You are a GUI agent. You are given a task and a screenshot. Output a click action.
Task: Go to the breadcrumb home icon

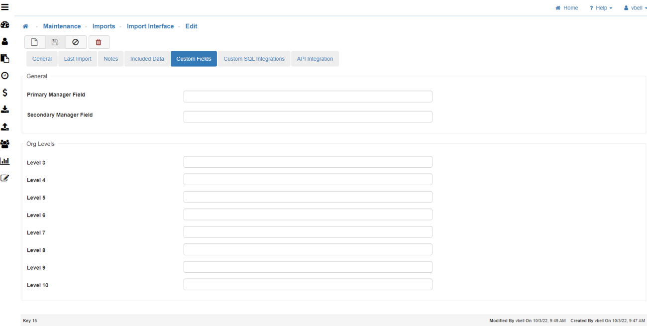(x=25, y=26)
